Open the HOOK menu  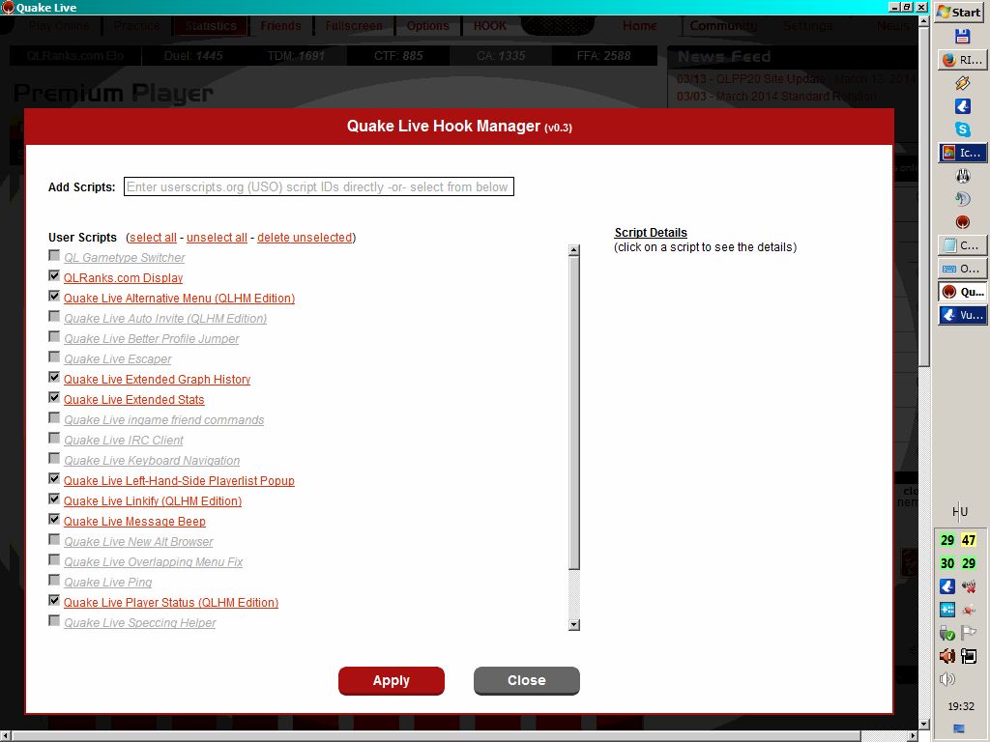coord(490,26)
